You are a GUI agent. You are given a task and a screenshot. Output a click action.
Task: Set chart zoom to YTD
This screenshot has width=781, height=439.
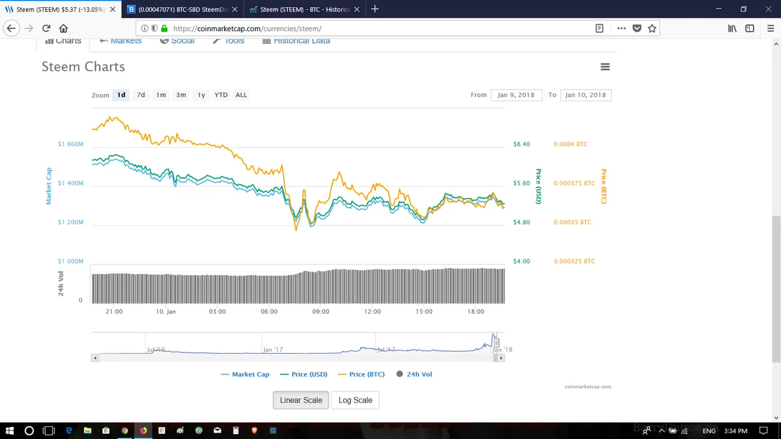click(x=221, y=95)
